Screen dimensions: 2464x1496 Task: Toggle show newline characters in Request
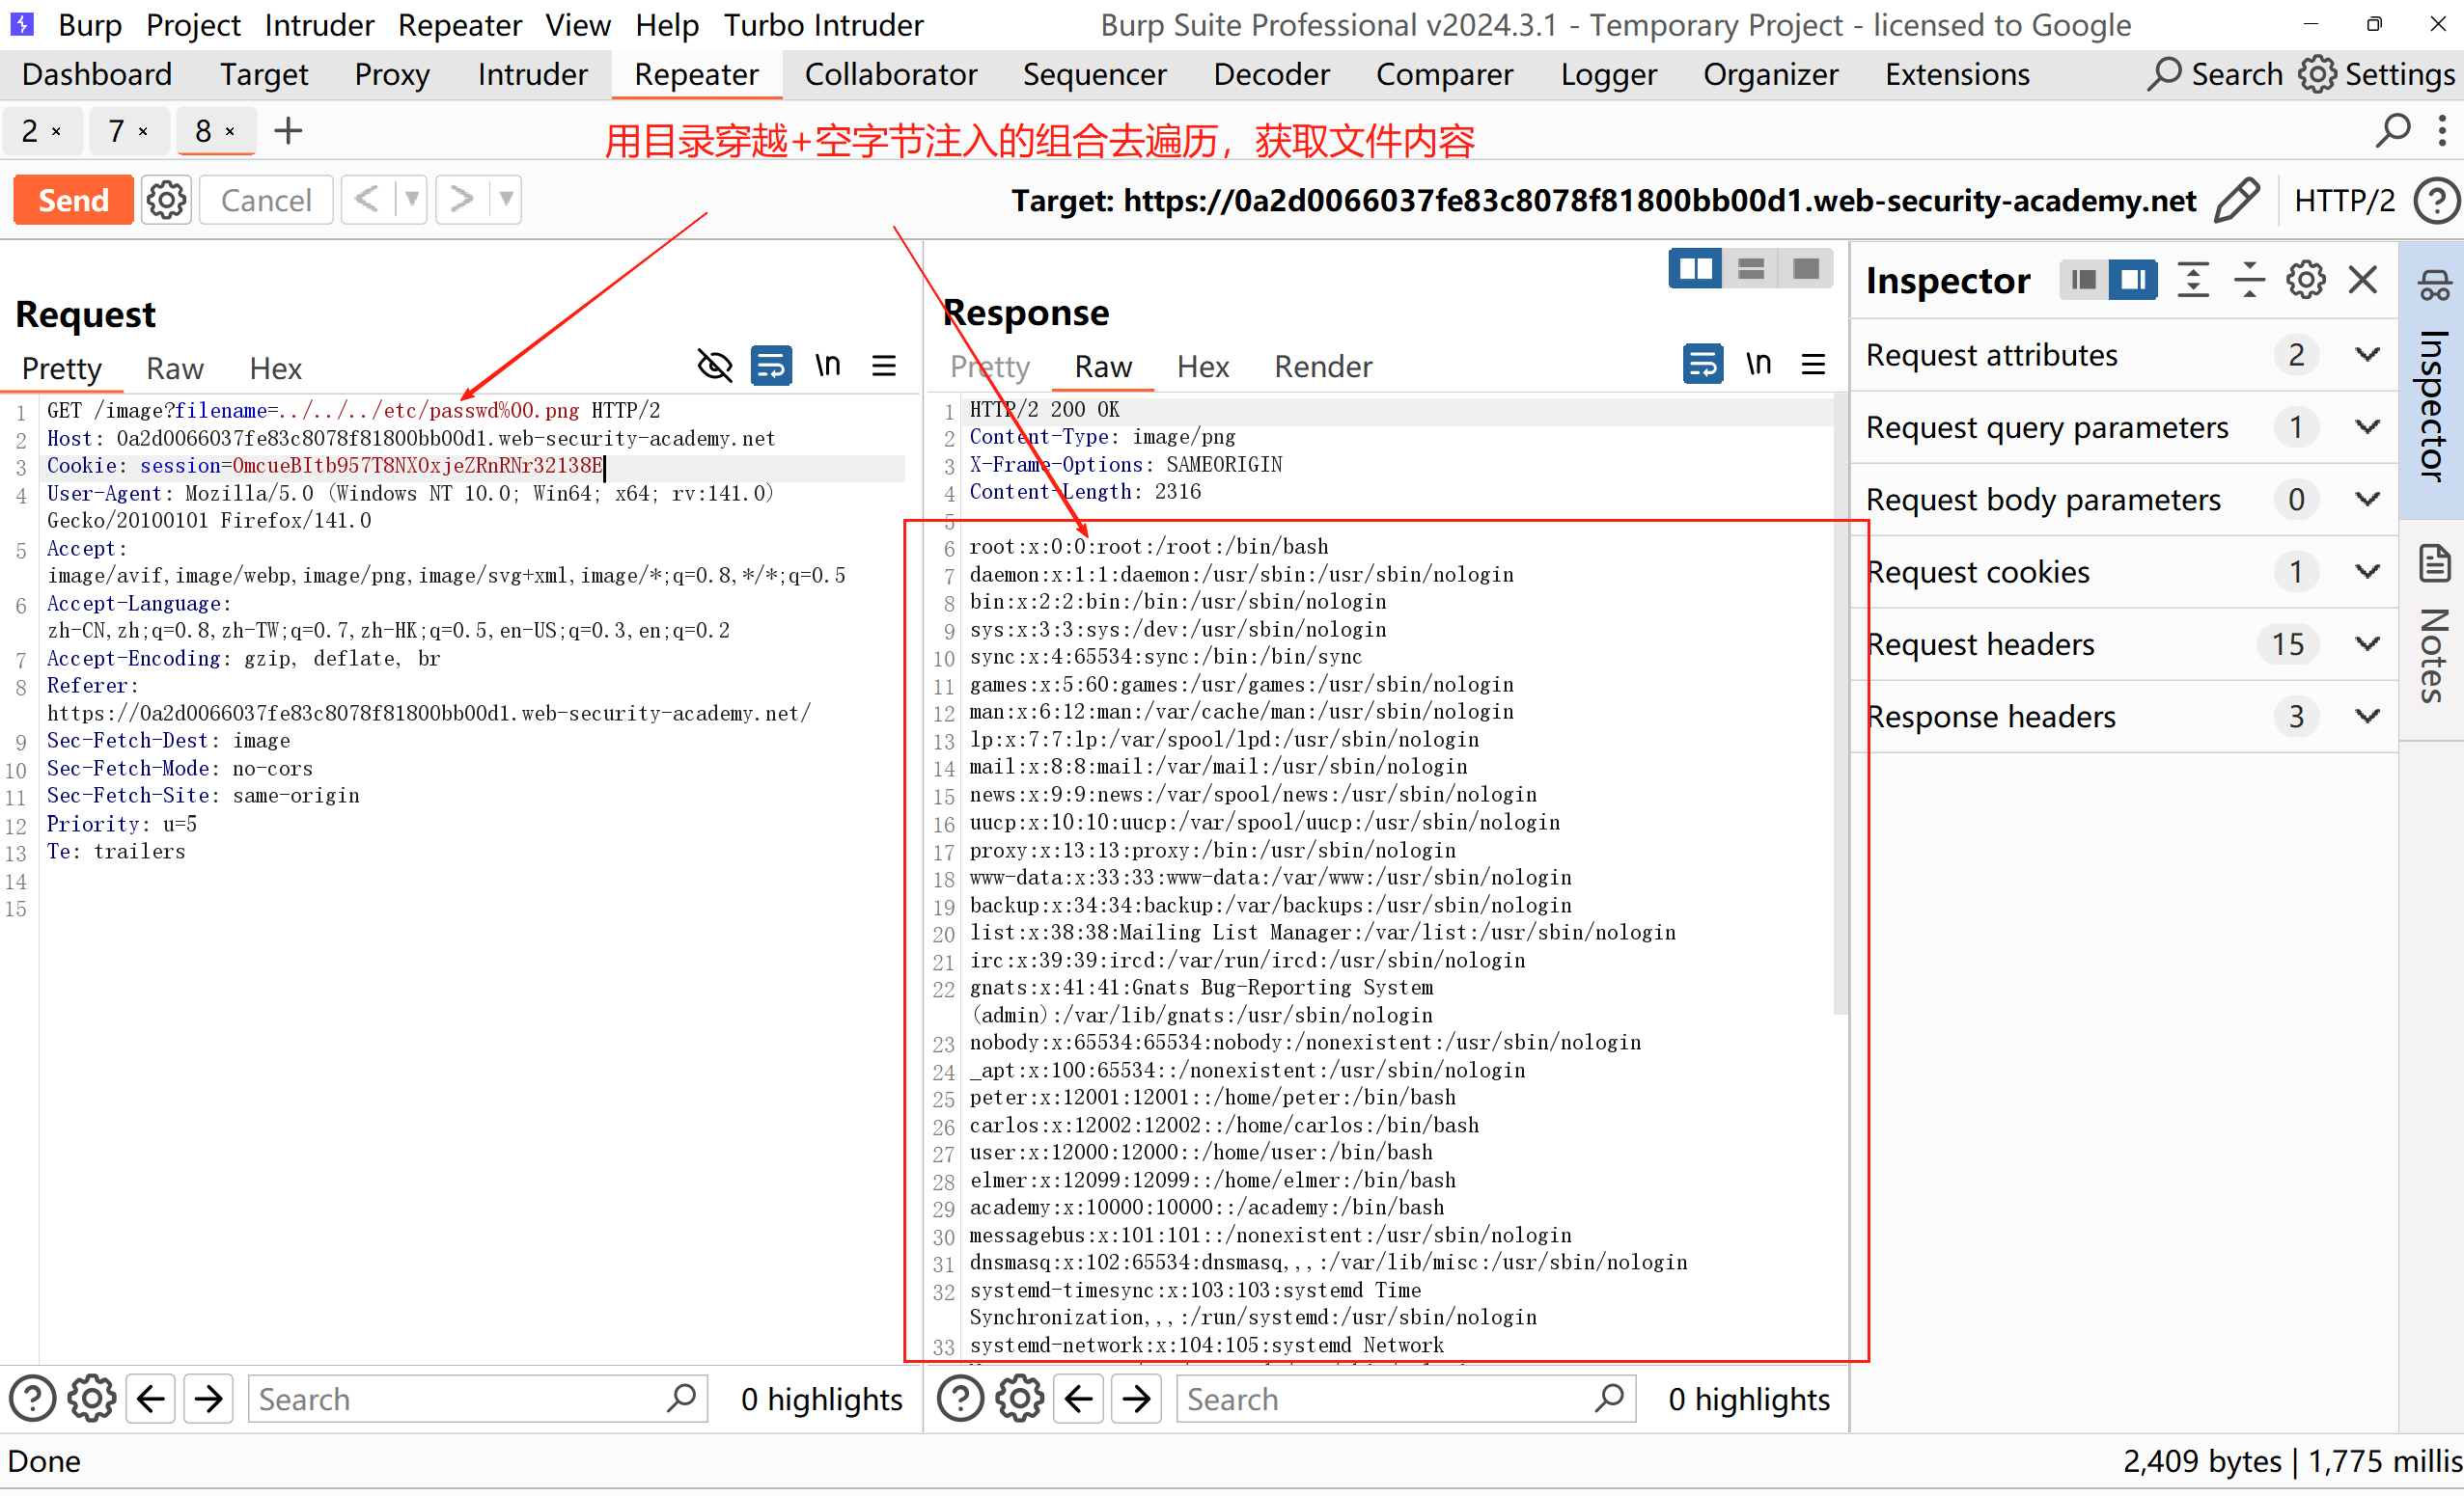[x=827, y=367]
